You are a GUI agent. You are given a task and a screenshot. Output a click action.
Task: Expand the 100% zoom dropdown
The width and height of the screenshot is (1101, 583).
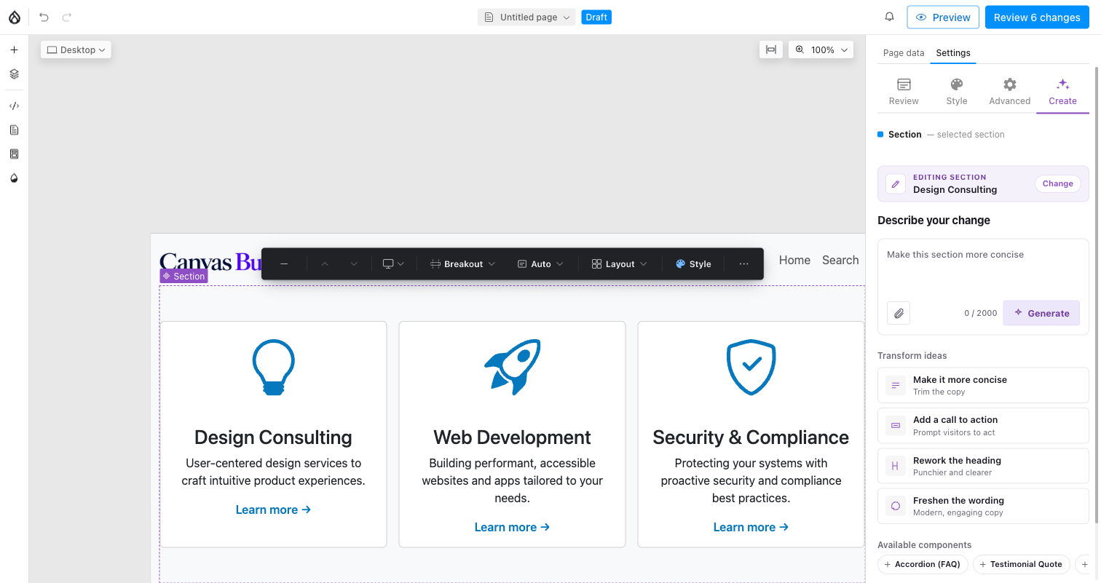coord(821,49)
